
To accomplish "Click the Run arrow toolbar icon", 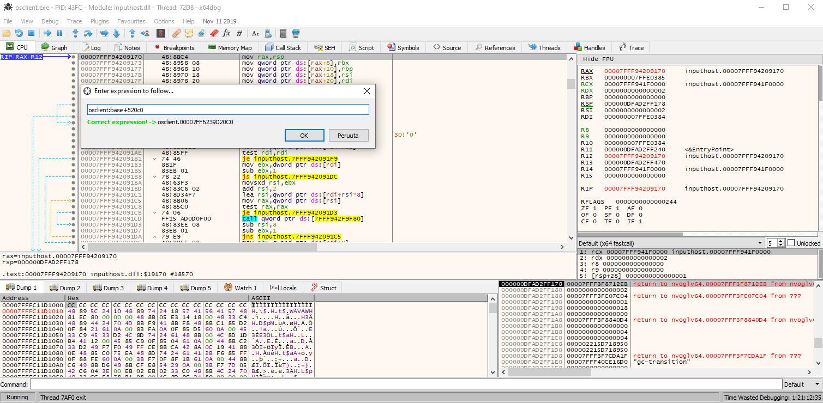I will pos(47,33).
